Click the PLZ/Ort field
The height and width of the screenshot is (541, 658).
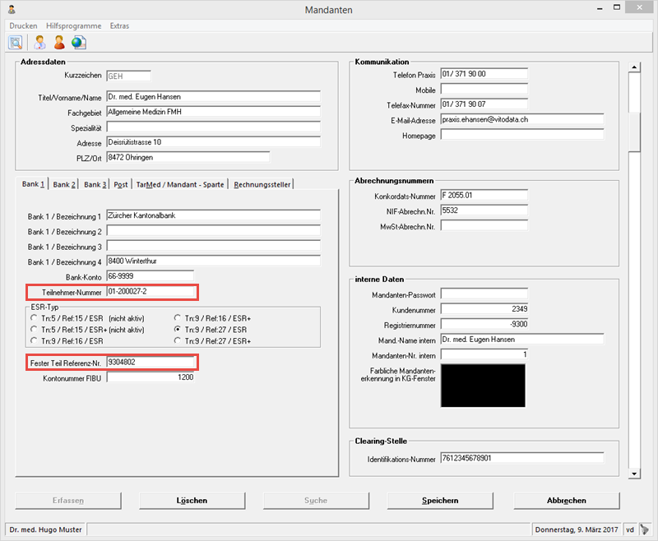188,157
